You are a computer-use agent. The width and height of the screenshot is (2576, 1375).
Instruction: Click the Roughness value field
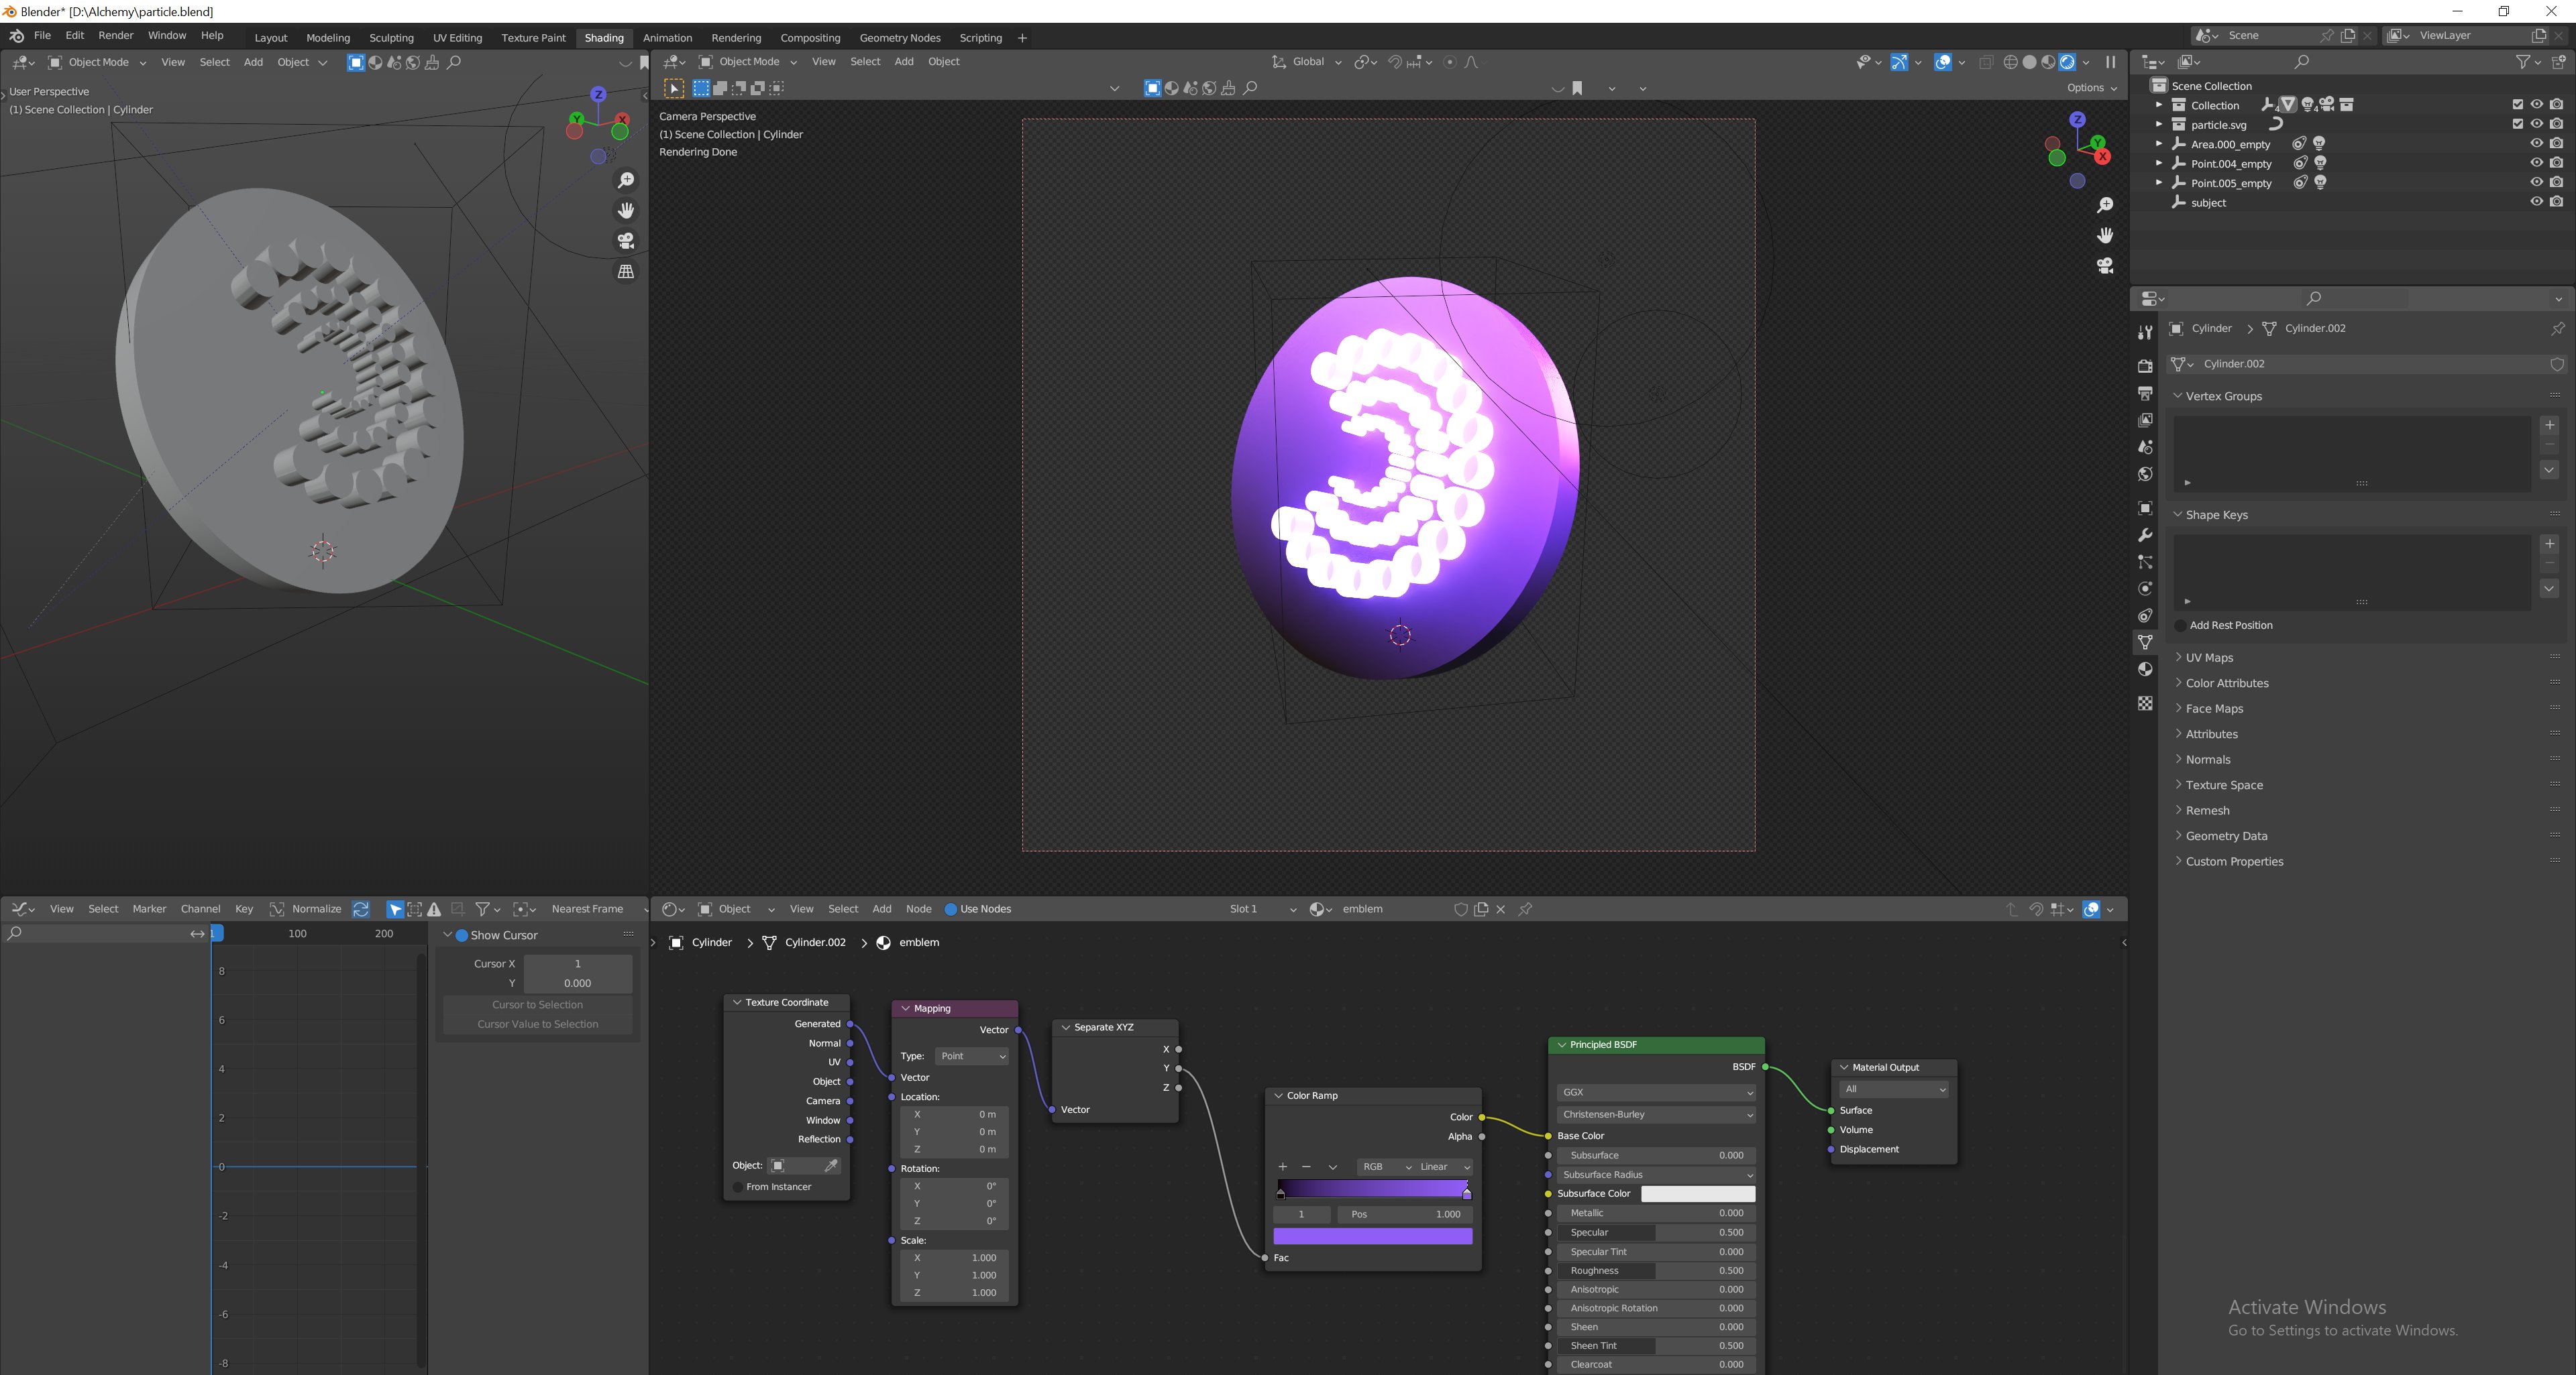pyautogui.click(x=1656, y=1271)
